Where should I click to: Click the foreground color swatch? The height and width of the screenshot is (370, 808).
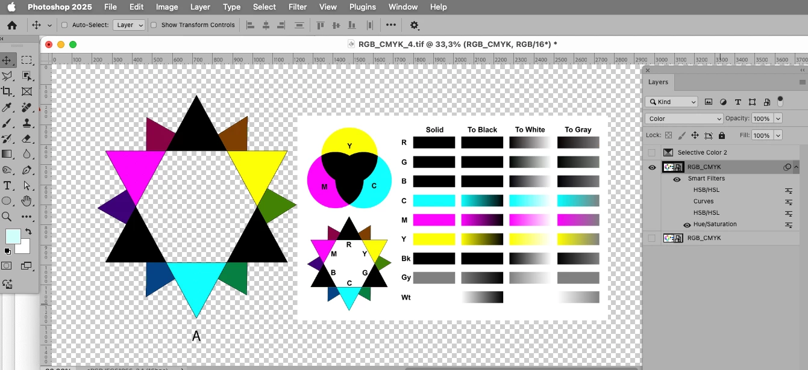click(x=13, y=236)
